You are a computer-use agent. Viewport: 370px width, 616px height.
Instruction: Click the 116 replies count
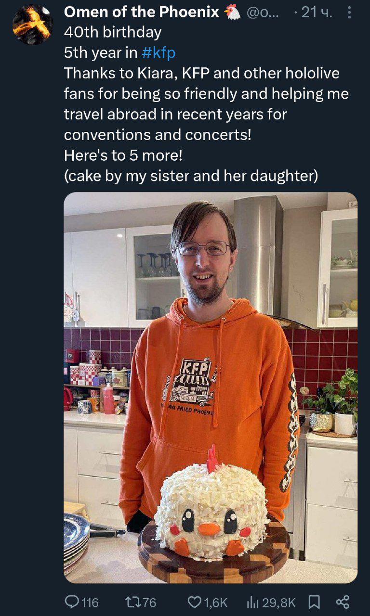tap(90, 602)
